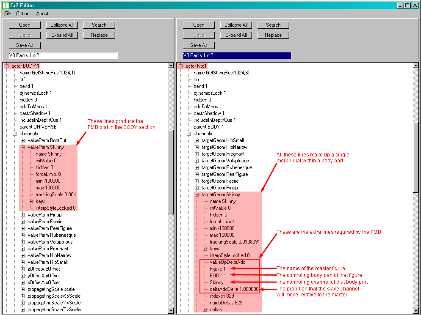Select 'parent UNIVERSE' row
This screenshot has width=421, height=315.
38,127
